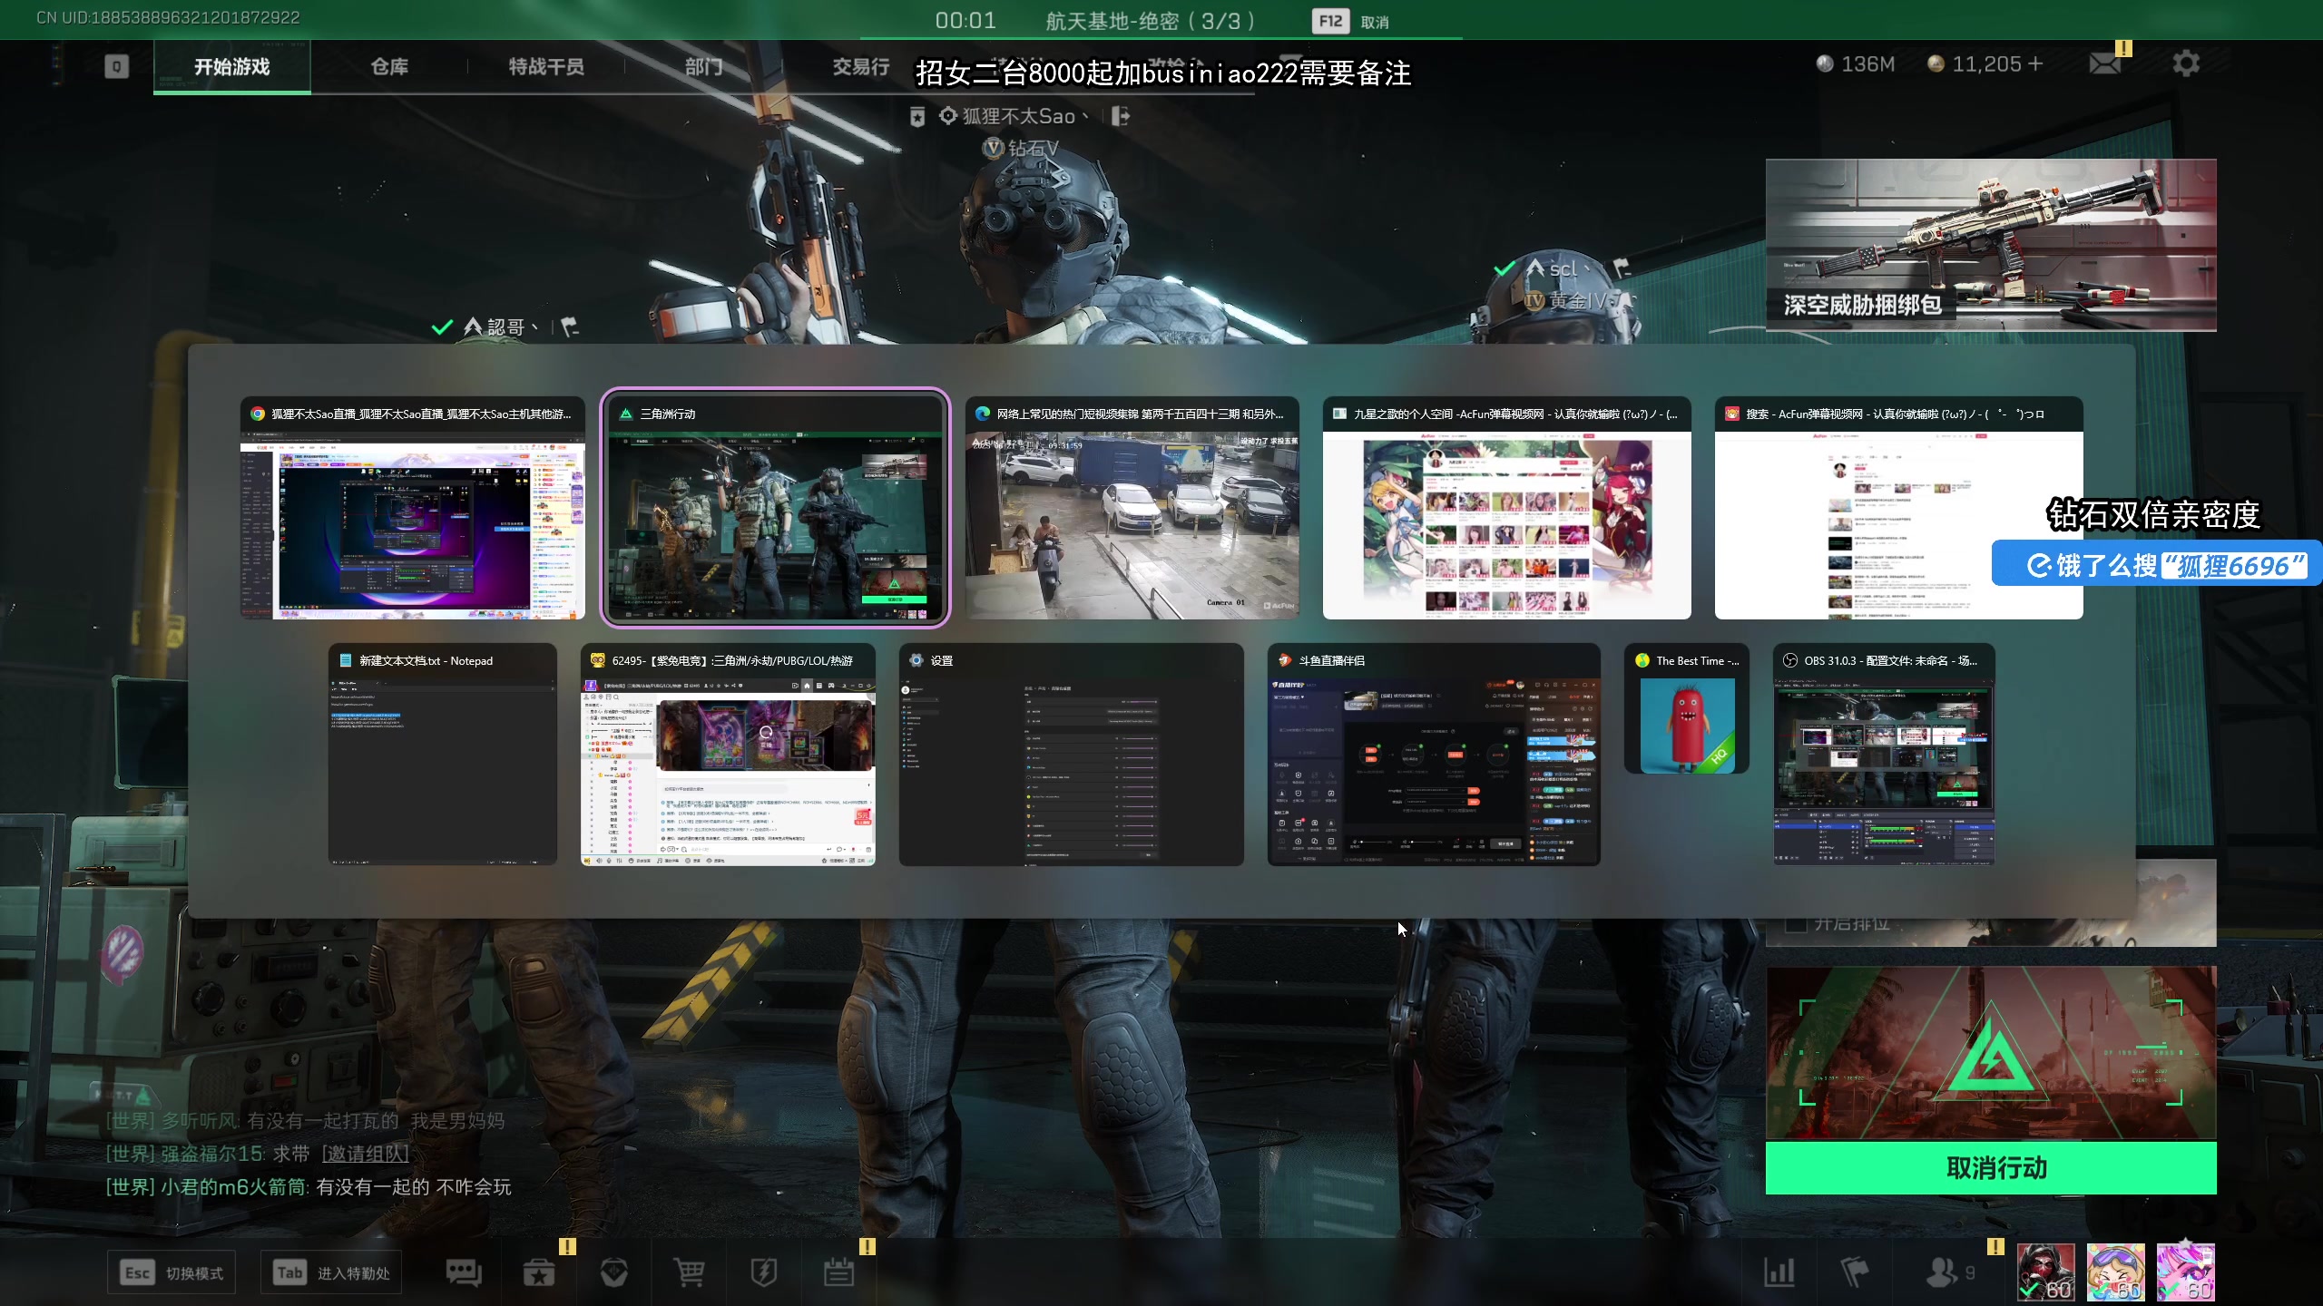This screenshot has width=2323, height=1306.
Task: Click the flag icon next to 認哥
Action: click(x=570, y=326)
